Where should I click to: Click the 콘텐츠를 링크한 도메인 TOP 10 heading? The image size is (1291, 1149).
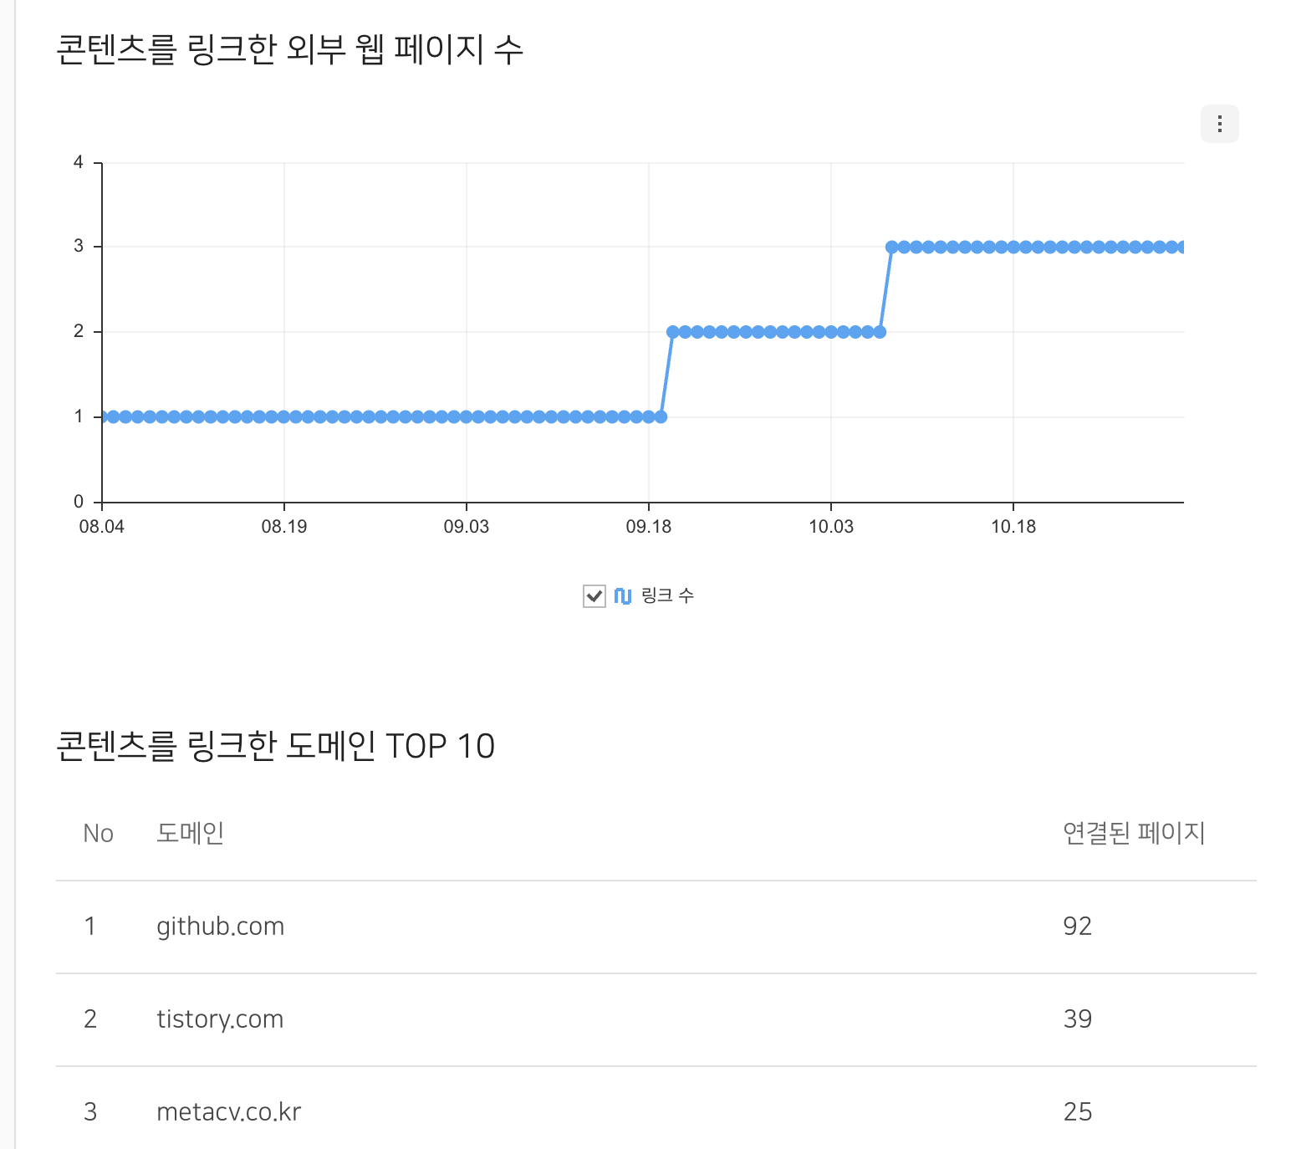(x=275, y=746)
